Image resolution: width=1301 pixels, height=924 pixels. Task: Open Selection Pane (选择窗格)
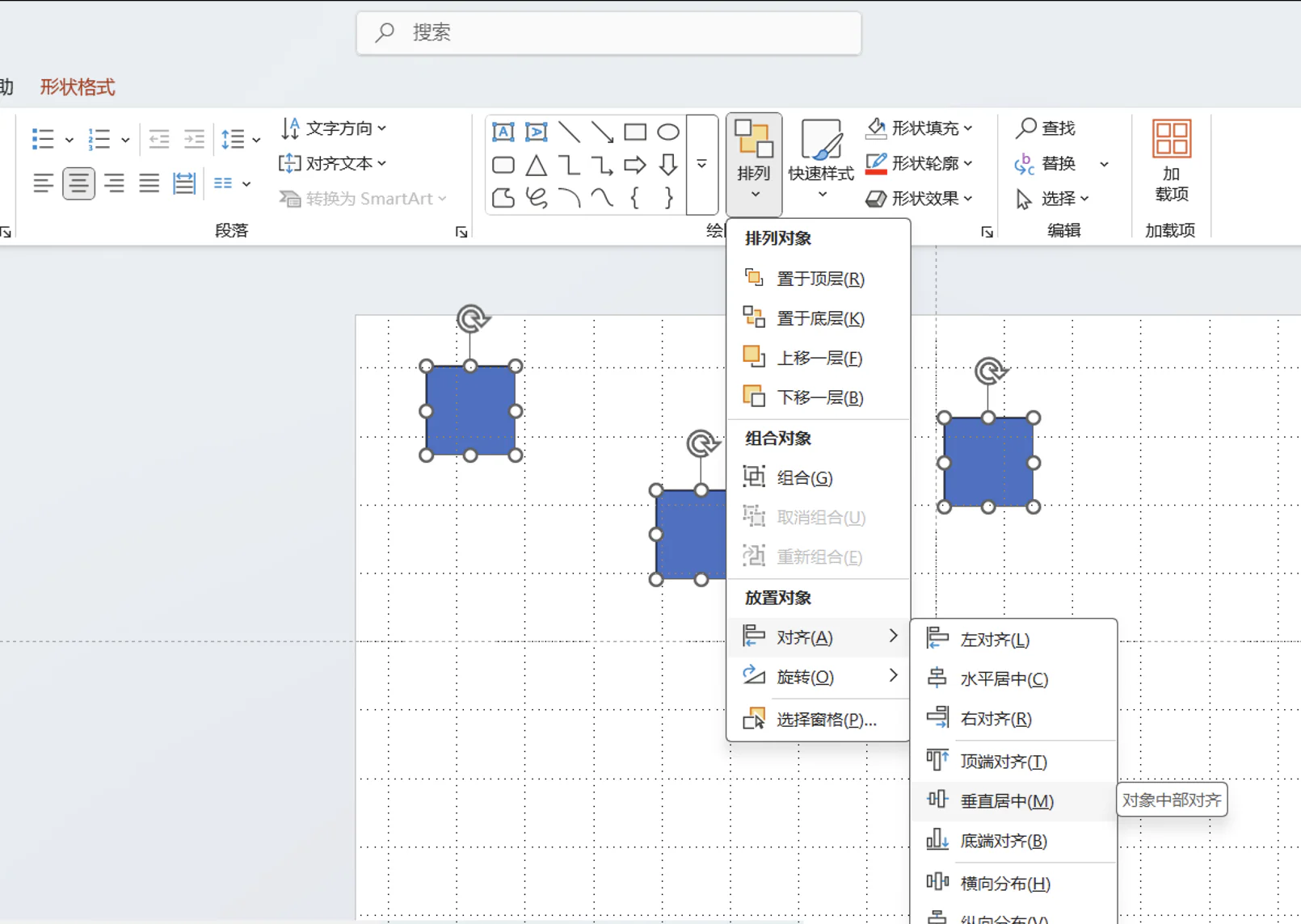(826, 720)
